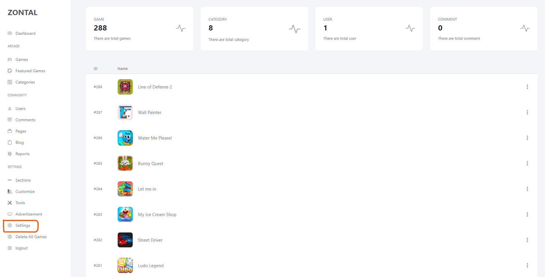Select Advertisement from the sidebar
Viewport: 545px width, 277px height.
pyautogui.click(x=29, y=214)
